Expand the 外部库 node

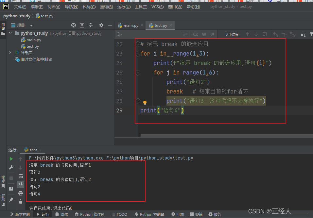pos(10,52)
